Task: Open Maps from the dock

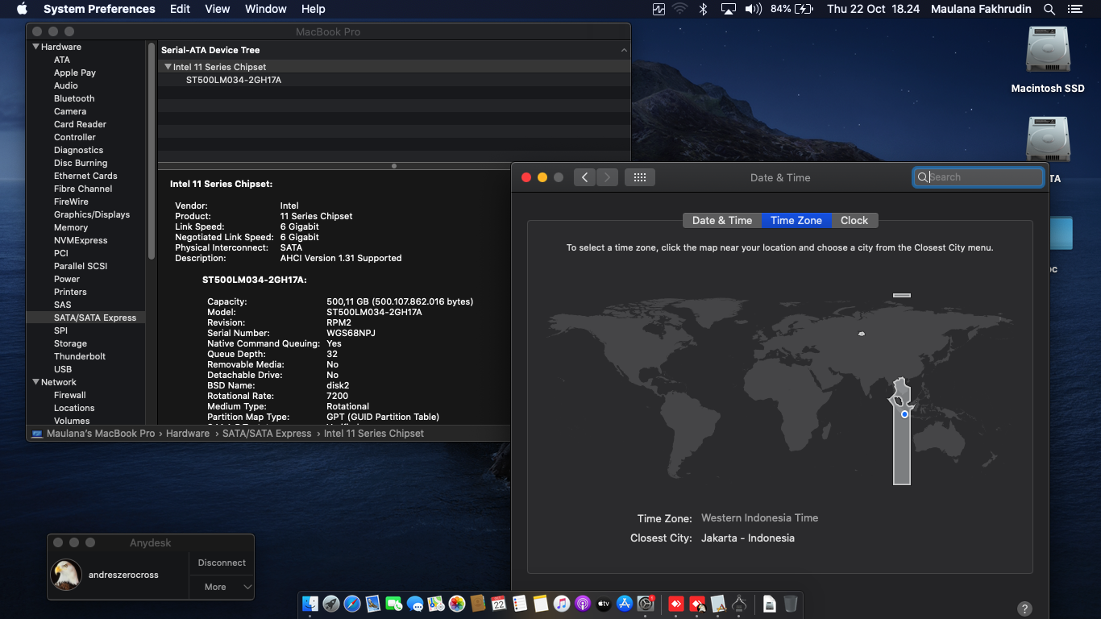Action: click(x=436, y=604)
